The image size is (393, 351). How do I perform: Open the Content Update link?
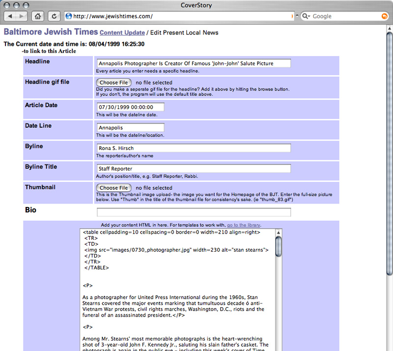(122, 32)
